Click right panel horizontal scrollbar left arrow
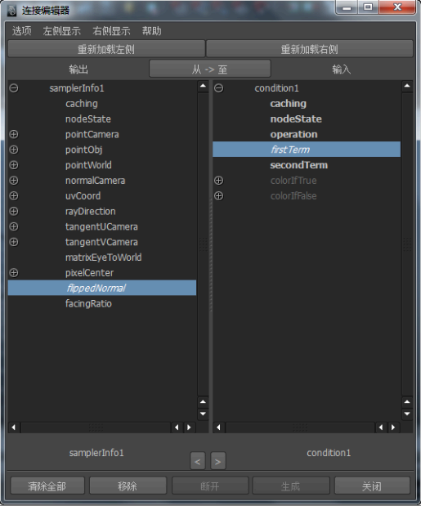This screenshot has width=421, height=506. (219, 428)
